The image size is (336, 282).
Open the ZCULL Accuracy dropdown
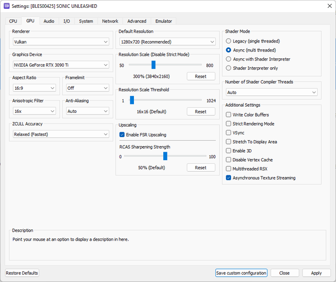(x=61, y=134)
